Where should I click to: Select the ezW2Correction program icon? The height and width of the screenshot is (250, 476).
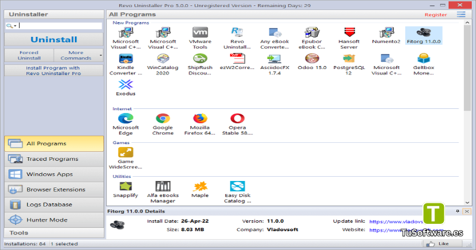click(237, 58)
